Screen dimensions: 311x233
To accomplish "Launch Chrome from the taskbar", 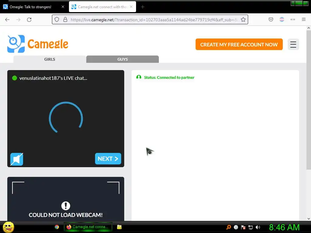I will click(x=57, y=227).
